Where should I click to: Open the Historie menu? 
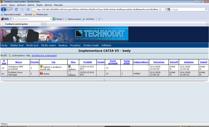click(x=31, y=5)
